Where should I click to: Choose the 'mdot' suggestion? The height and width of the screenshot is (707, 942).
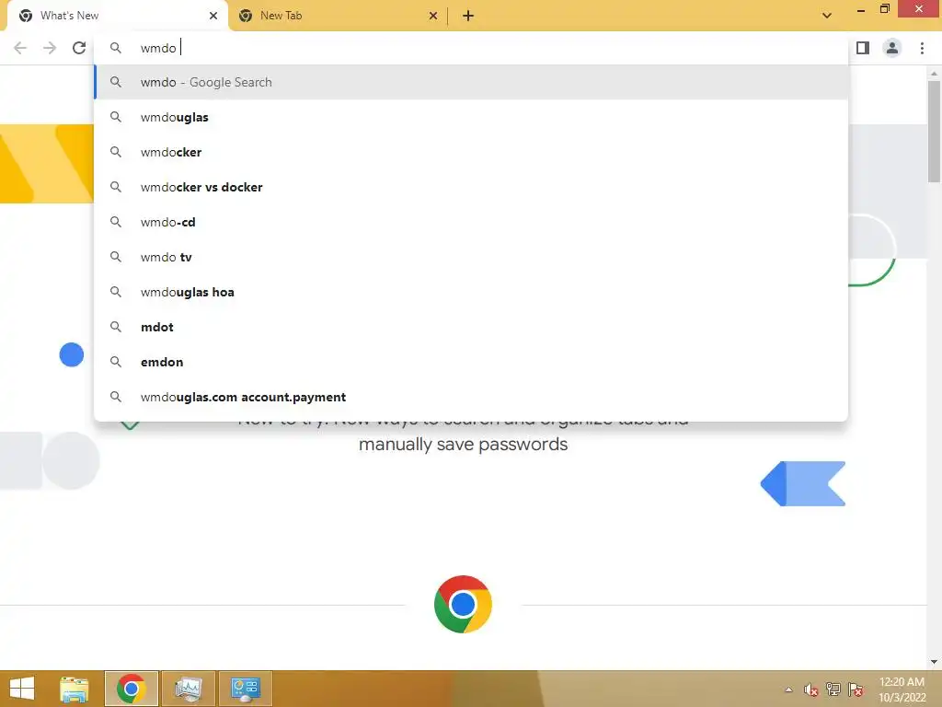coord(472,327)
